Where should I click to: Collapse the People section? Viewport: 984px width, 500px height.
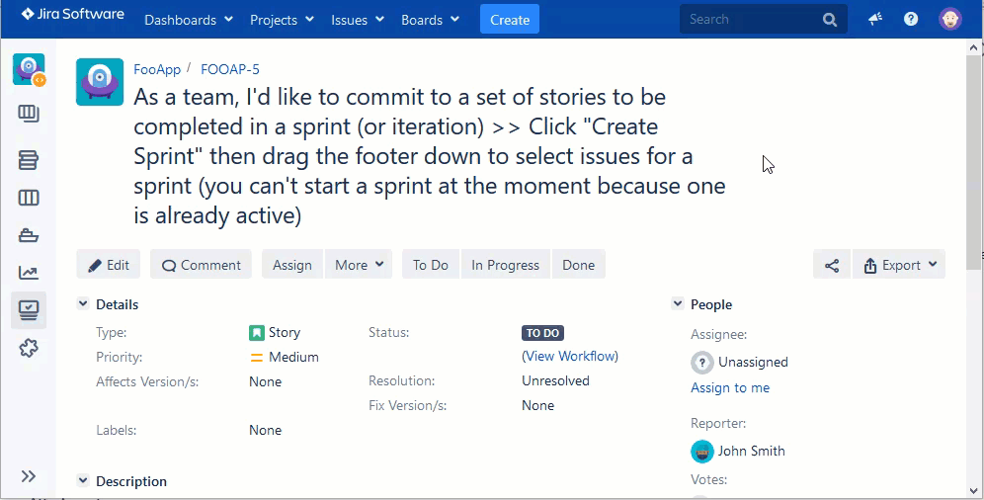(678, 304)
